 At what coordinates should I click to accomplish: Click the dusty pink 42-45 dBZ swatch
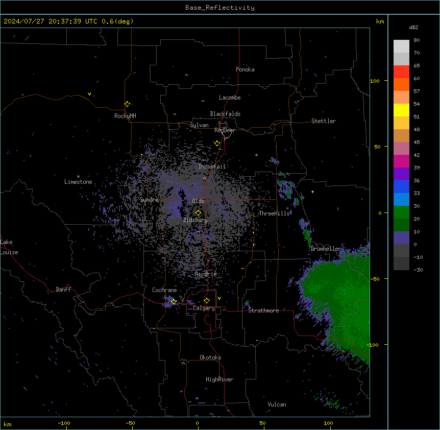tap(401, 148)
